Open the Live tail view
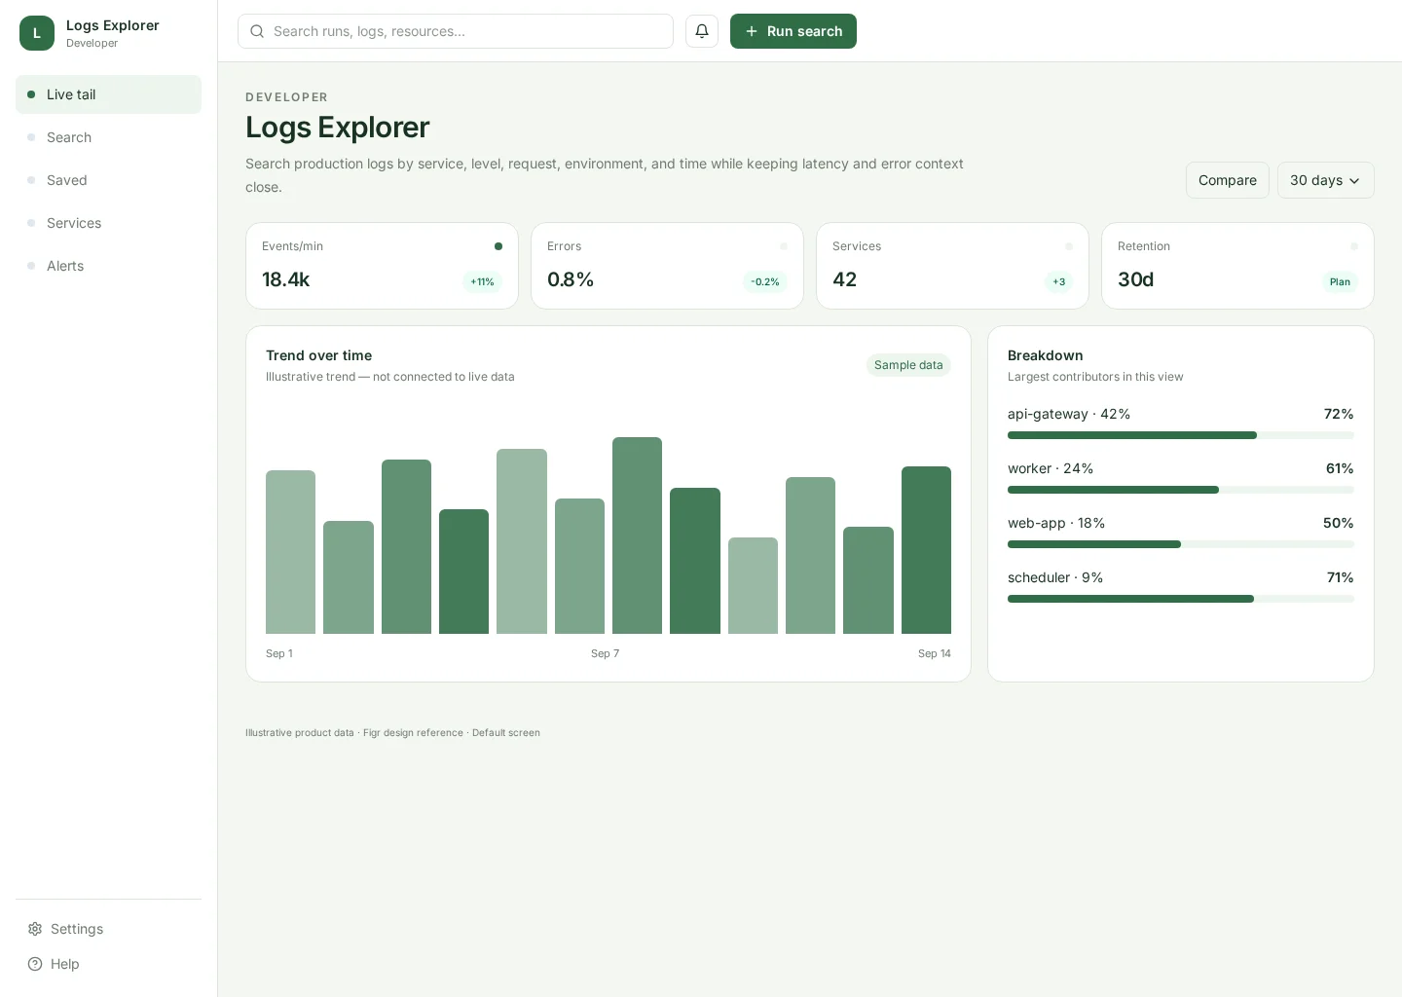The width and height of the screenshot is (1402, 997). [x=108, y=94]
